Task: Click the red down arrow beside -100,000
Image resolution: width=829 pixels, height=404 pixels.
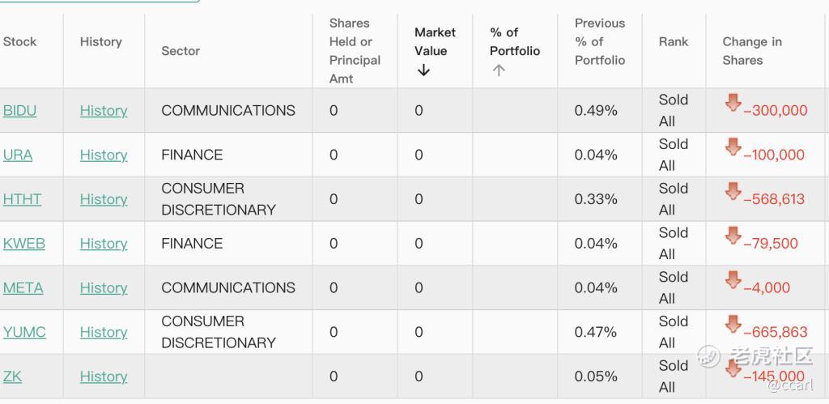Action: [x=733, y=147]
